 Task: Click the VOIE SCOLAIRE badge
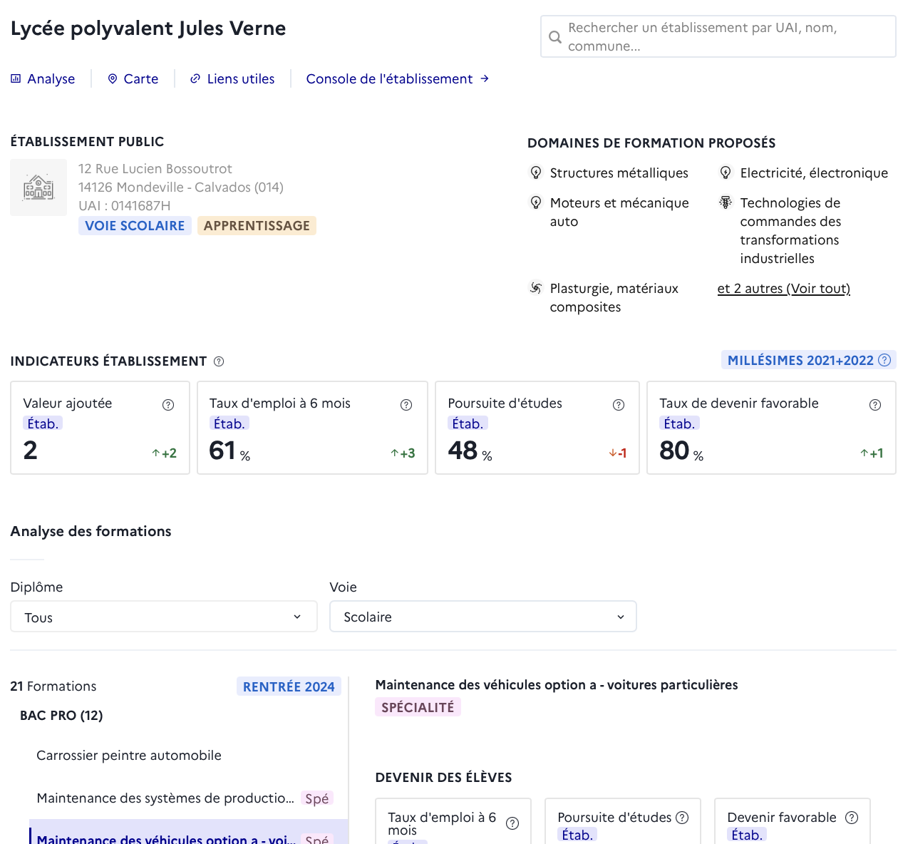click(135, 226)
